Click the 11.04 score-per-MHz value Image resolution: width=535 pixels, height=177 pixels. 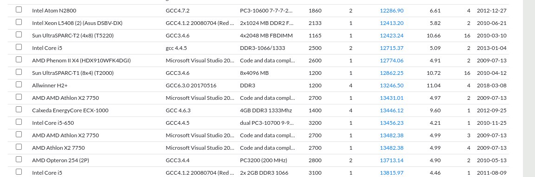434,85
